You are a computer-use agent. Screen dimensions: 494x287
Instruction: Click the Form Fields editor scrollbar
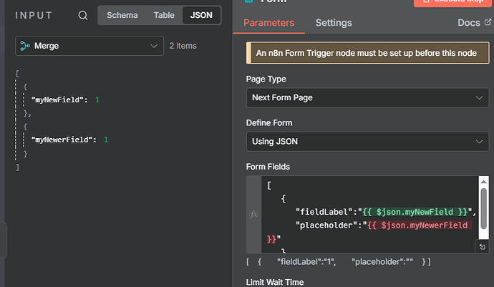(483, 208)
